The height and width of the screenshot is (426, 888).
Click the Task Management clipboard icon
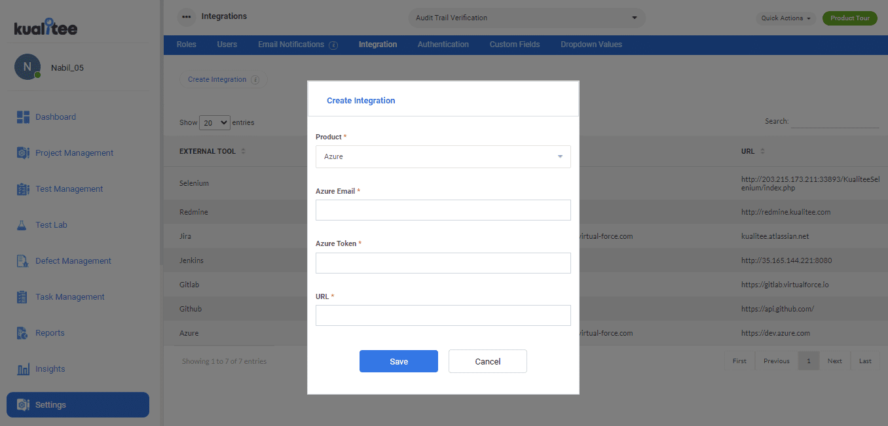[23, 297]
